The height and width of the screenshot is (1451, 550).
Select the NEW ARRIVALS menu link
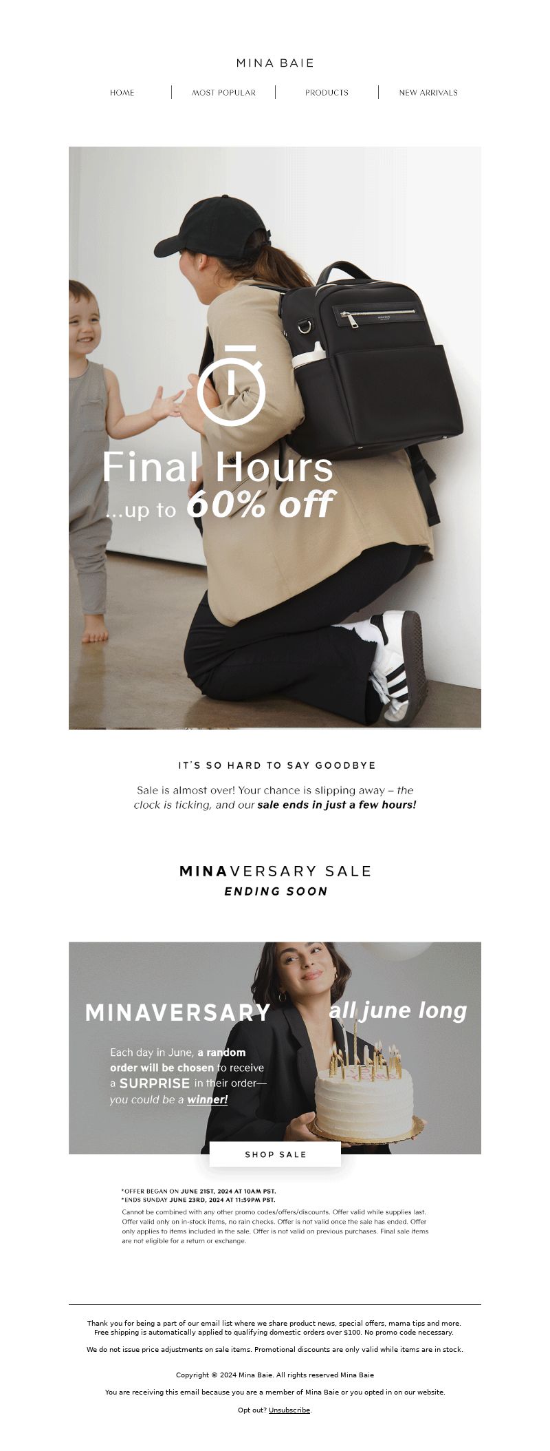pos(428,92)
